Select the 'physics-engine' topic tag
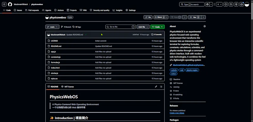Image resolution: width=253 pixels, height=122 pixels. coord(192,70)
